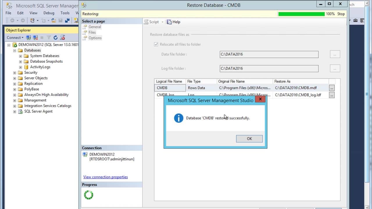Click the Save All toolbar icon
372x209 pixels.
pyautogui.click(x=67, y=20)
